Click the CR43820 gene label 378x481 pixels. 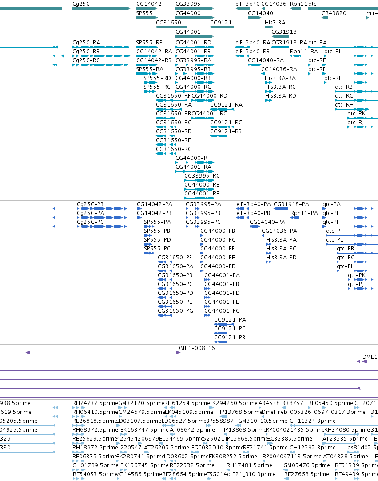click(334, 13)
